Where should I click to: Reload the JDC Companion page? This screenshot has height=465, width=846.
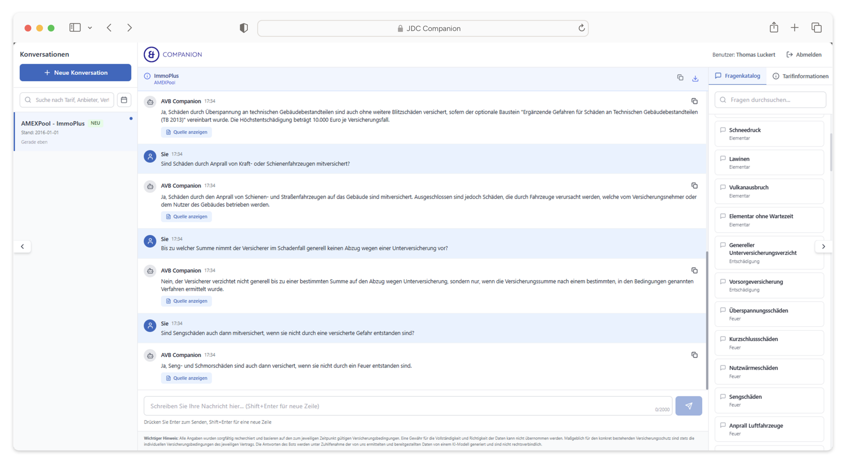coord(581,28)
